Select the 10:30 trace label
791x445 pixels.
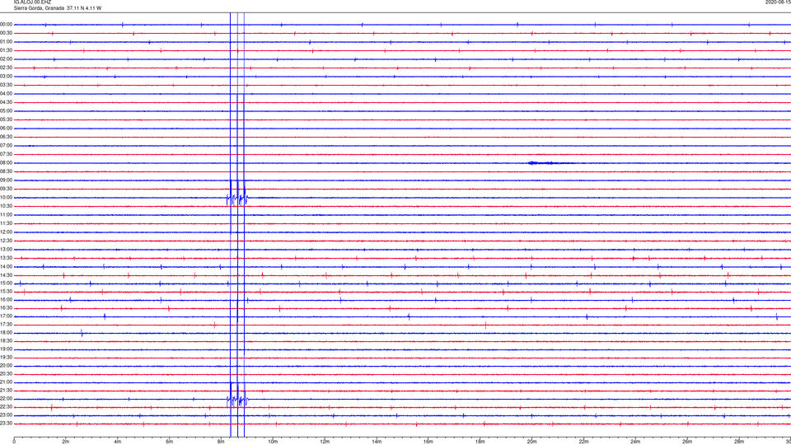[x=6, y=206]
